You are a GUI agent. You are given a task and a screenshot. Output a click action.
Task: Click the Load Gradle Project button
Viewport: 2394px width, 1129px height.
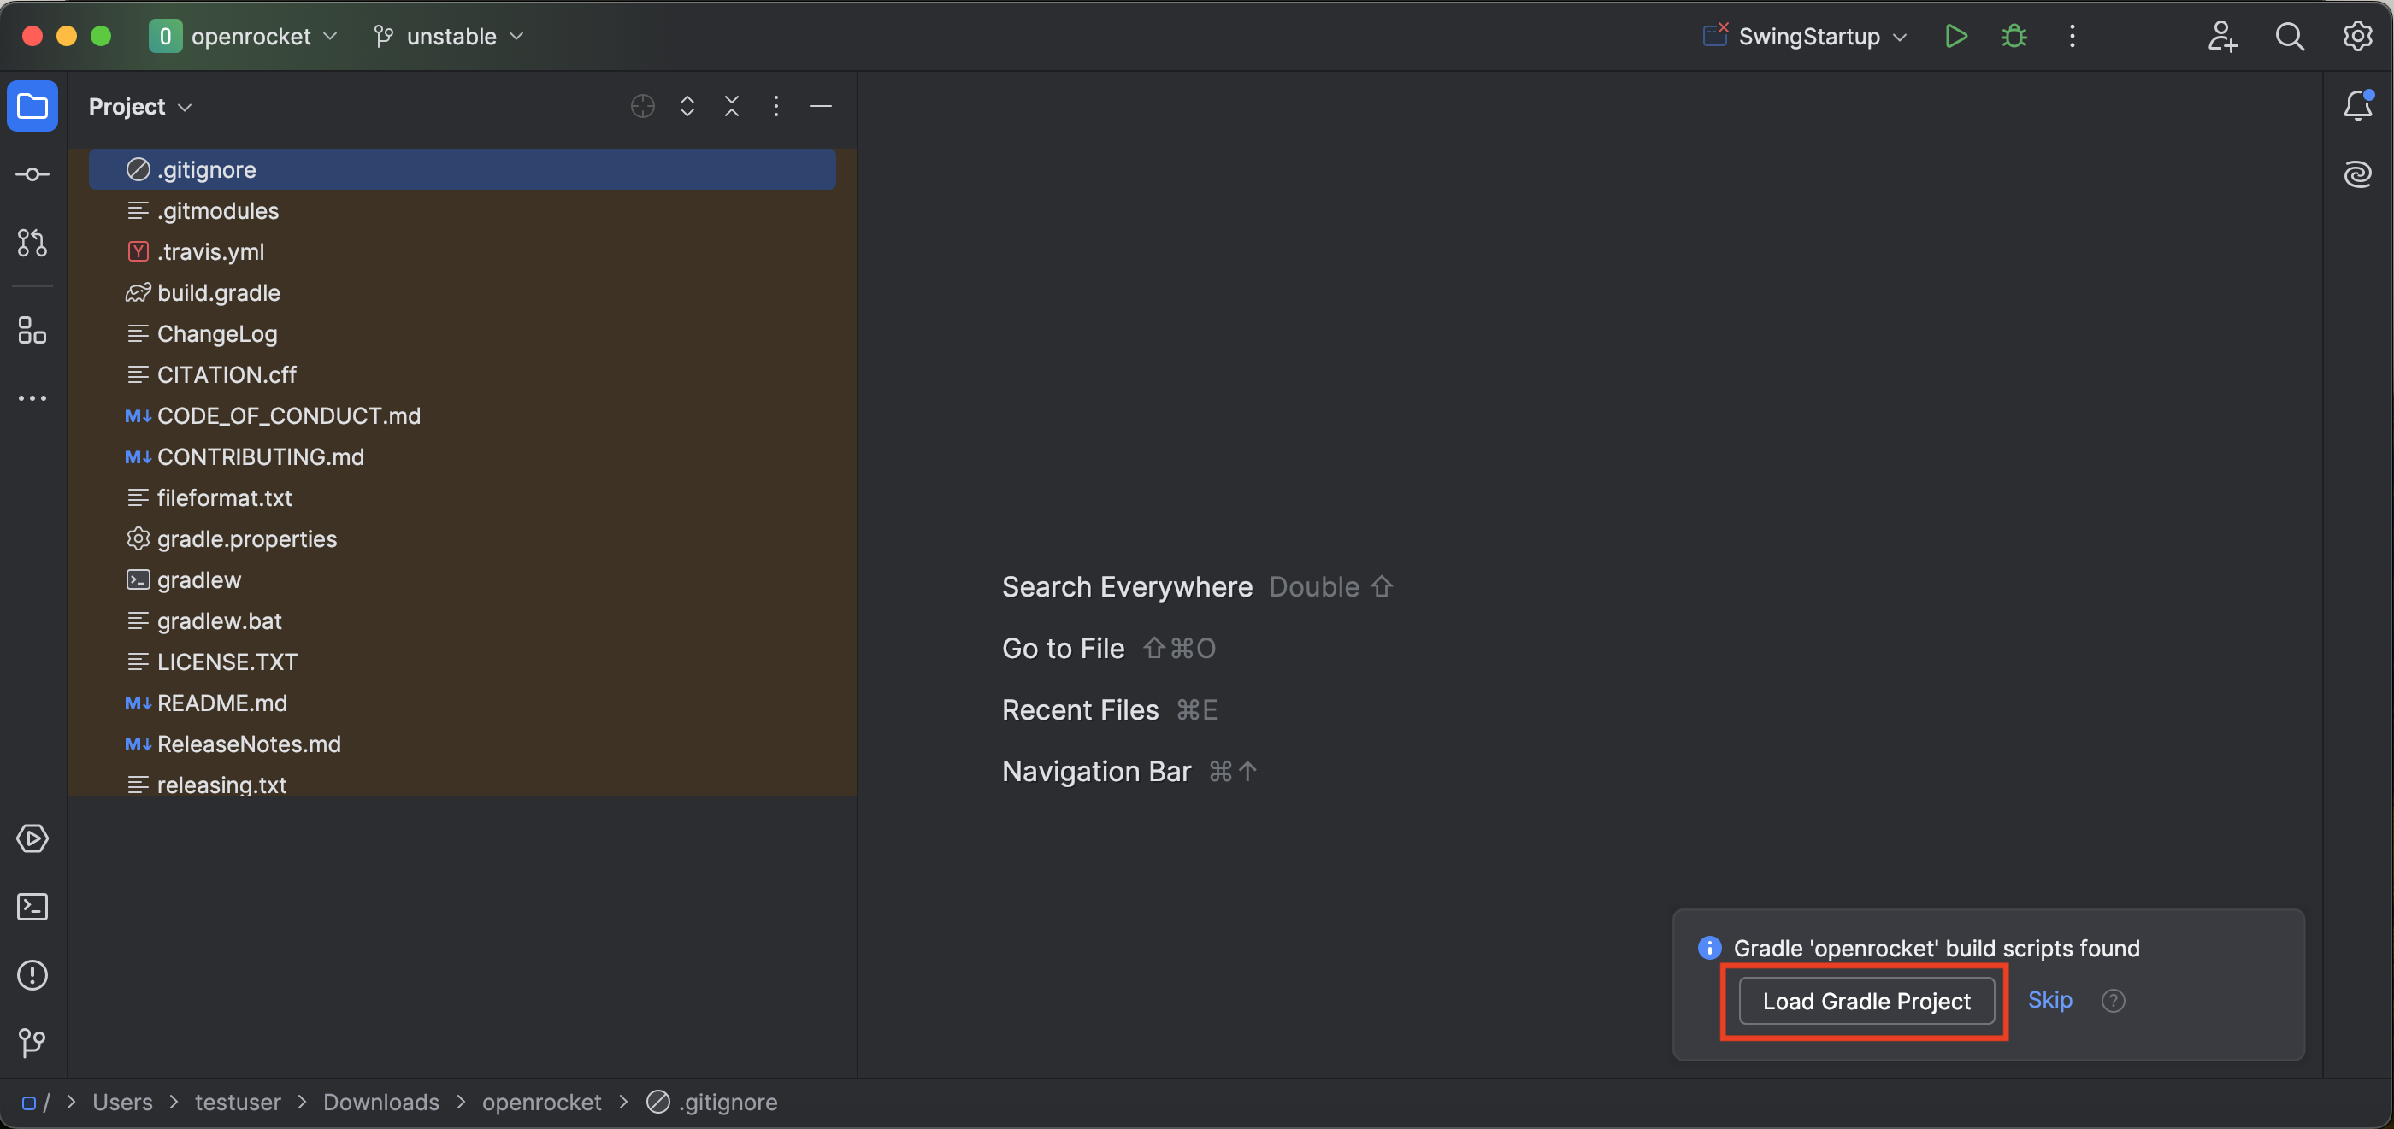click(1866, 1001)
